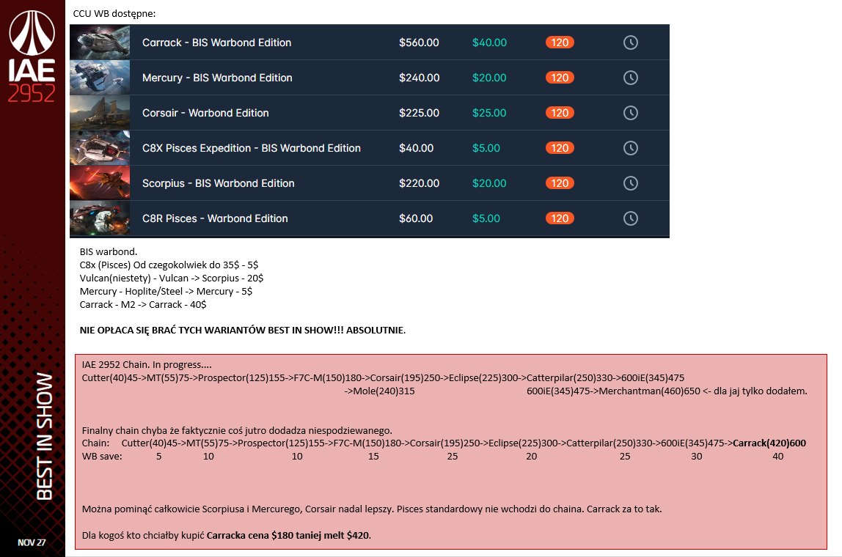Viewport: 842px width, 557px height.
Task: Click the 120 badge in C8X Pisces Expedition row
Action: pyautogui.click(x=560, y=148)
